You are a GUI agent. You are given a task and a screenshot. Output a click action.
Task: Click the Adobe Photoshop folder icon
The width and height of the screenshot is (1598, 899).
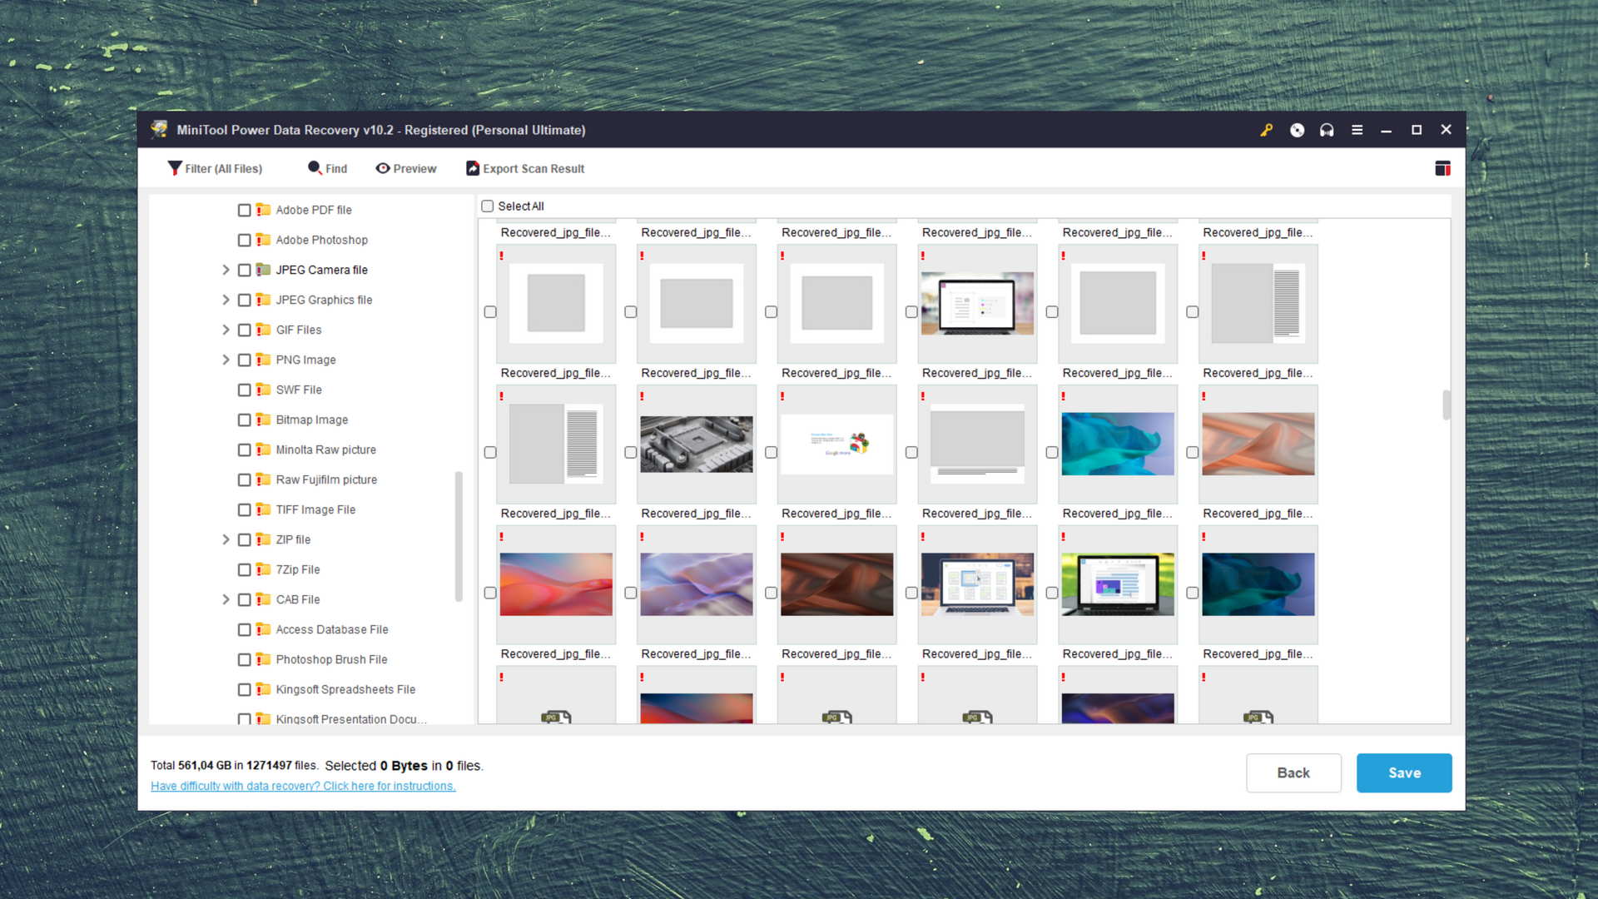[x=263, y=240]
